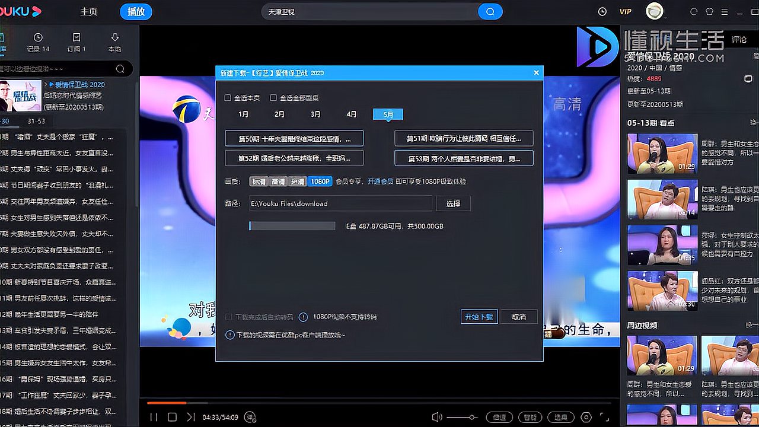
Task: Open the 智能 quality menu in player bar
Action: pyautogui.click(x=530, y=417)
